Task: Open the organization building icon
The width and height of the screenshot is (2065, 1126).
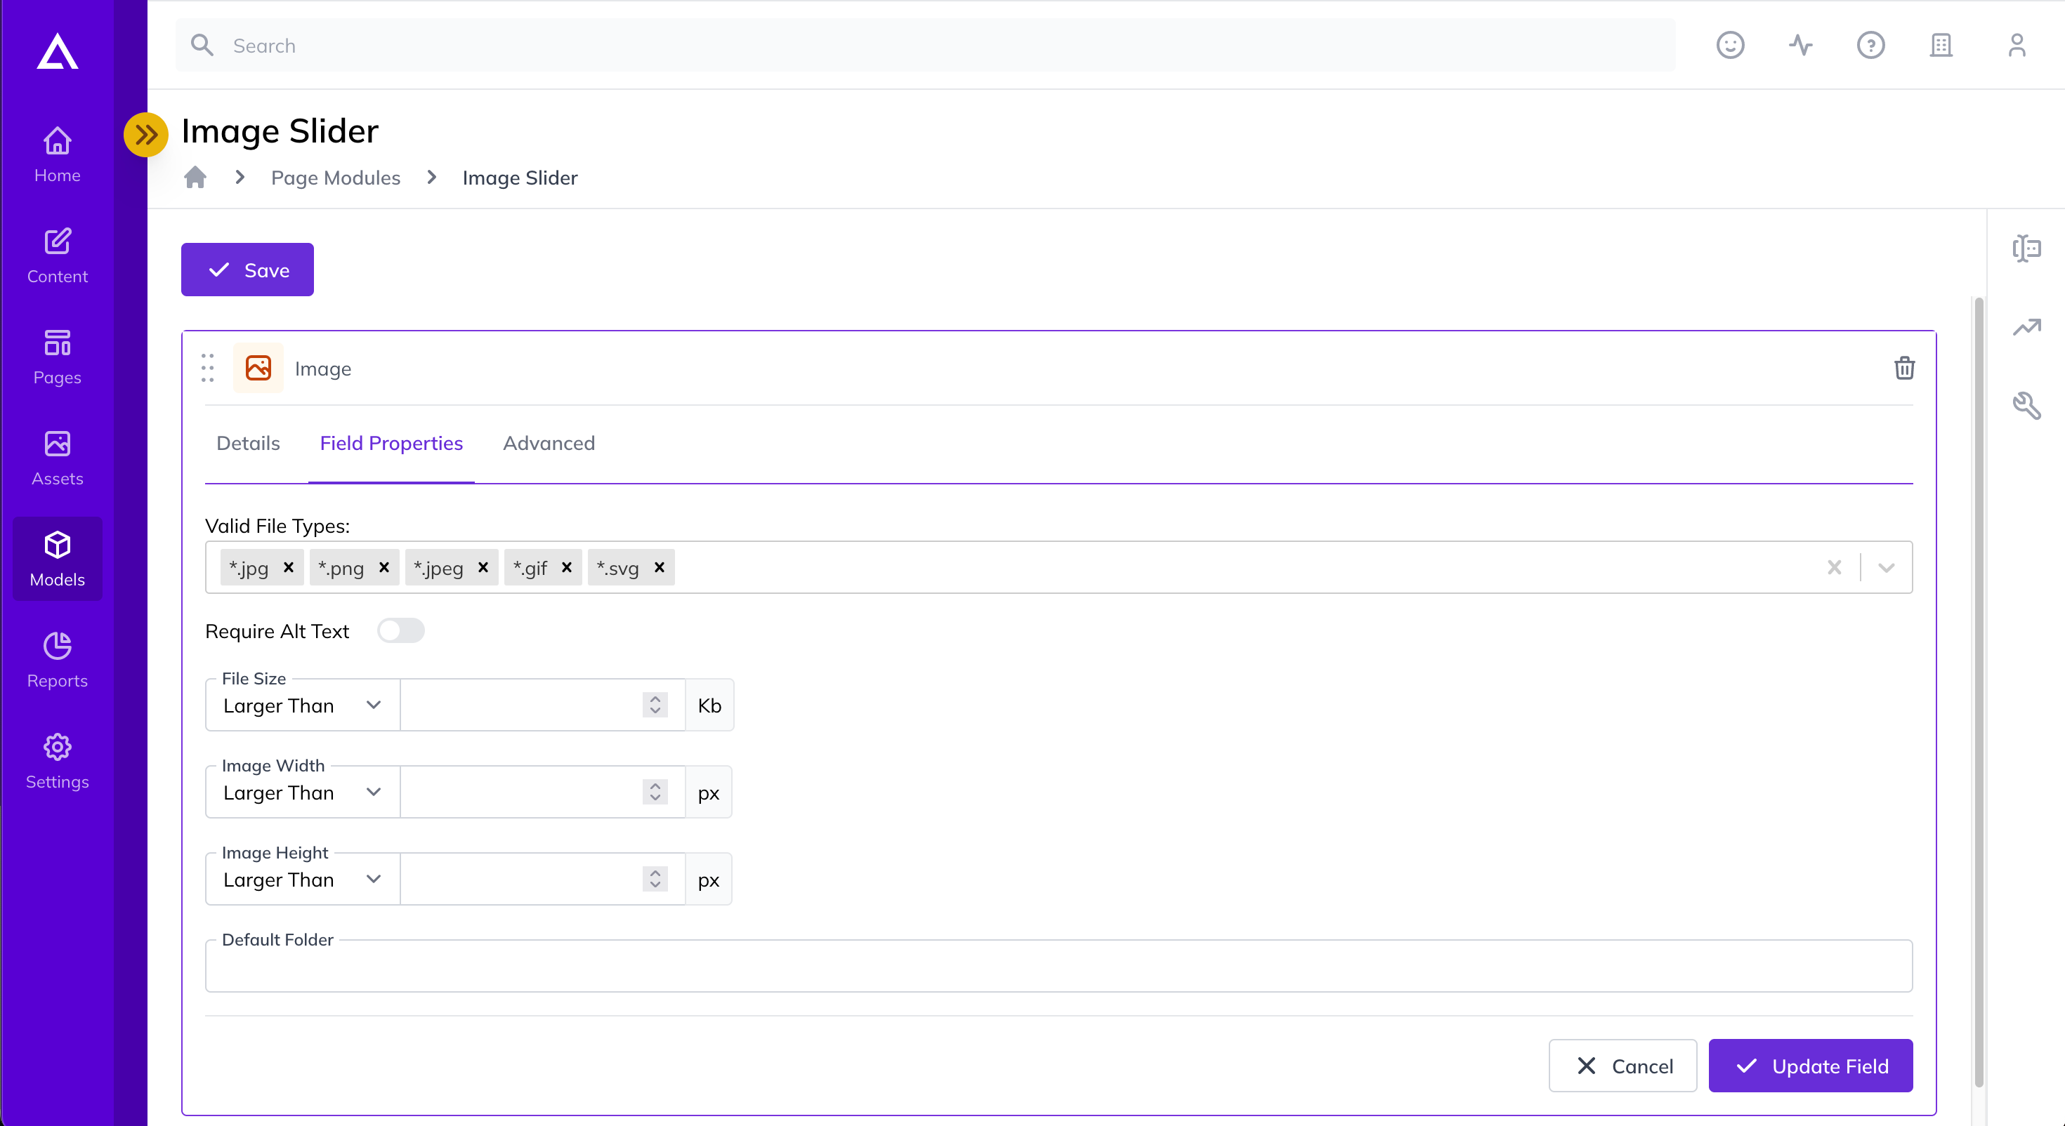Action: 1941,45
